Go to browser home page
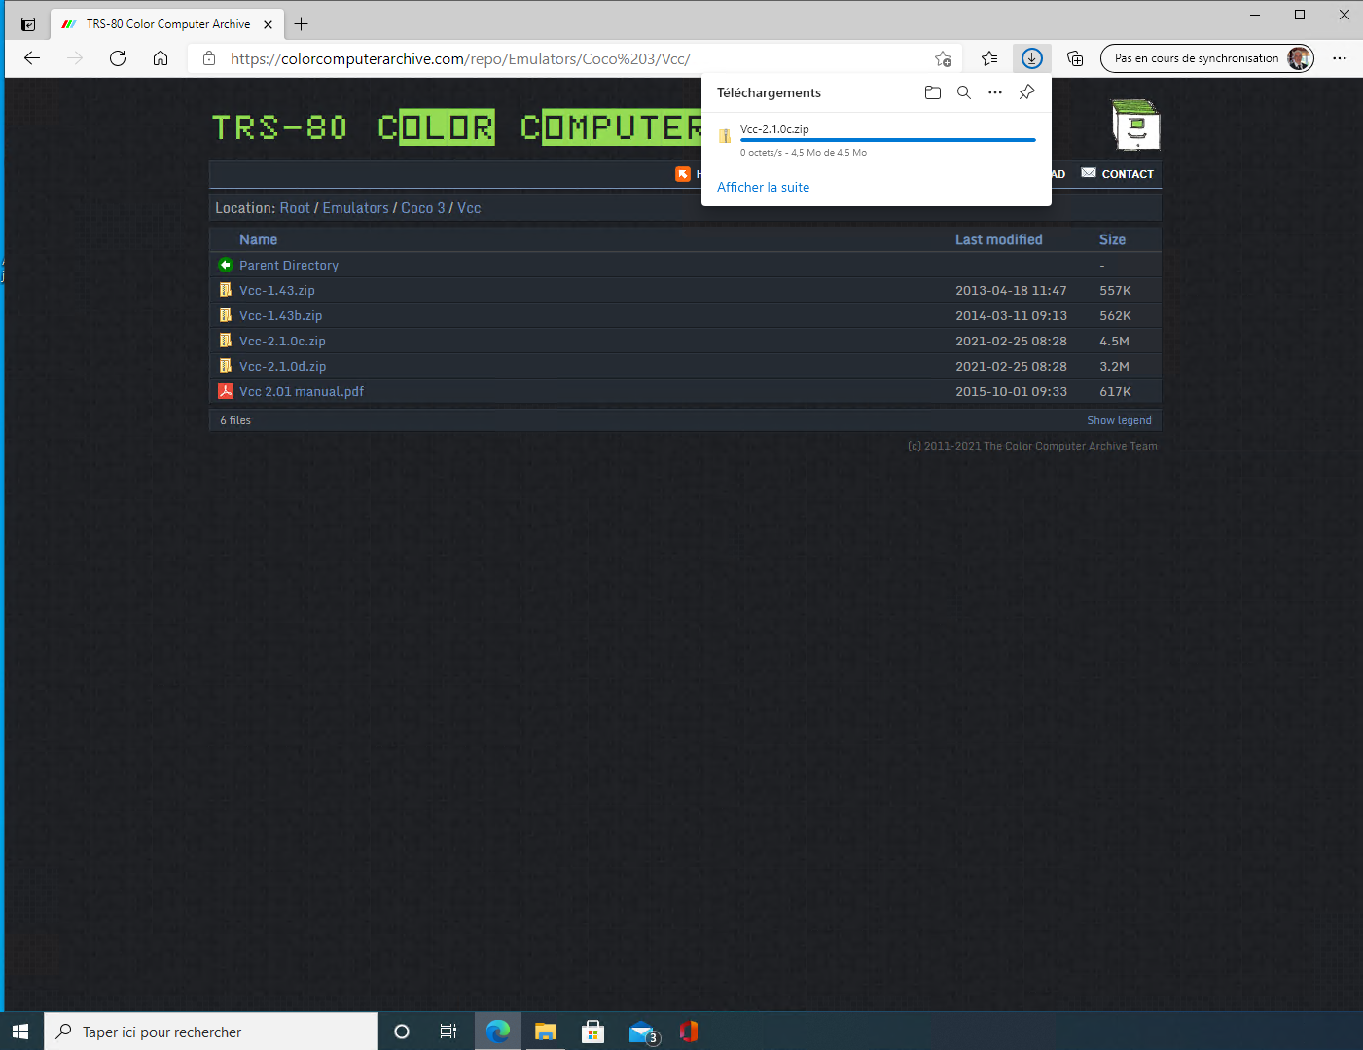Image resolution: width=1363 pixels, height=1050 pixels. [x=161, y=58]
